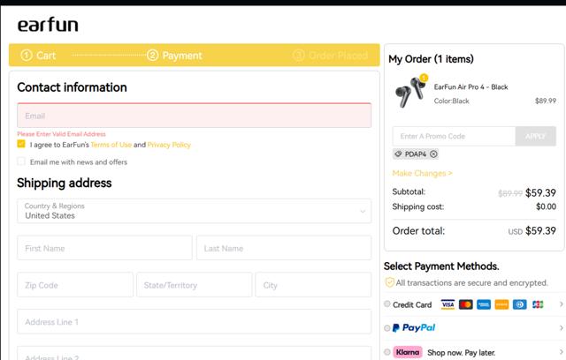Click the earfun logo

[x=48, y=25]
